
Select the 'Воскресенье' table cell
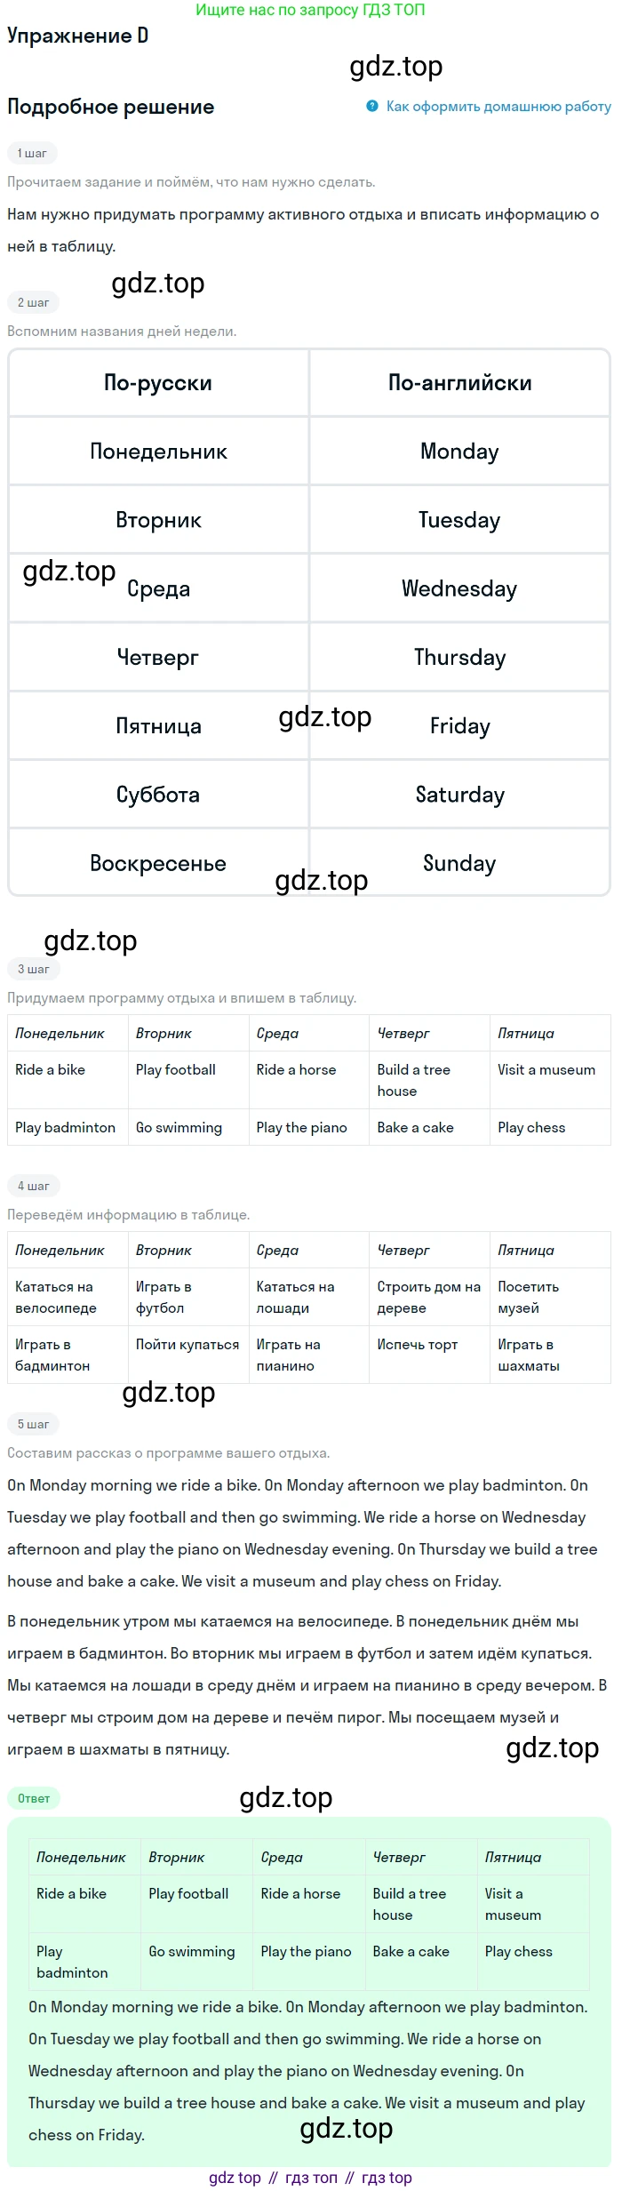pyautogui.click(x=158, y=863)
